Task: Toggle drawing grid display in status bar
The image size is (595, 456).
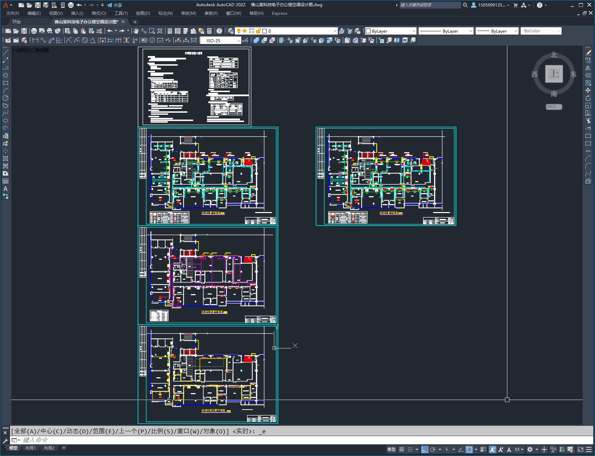Action: point(401,449)
